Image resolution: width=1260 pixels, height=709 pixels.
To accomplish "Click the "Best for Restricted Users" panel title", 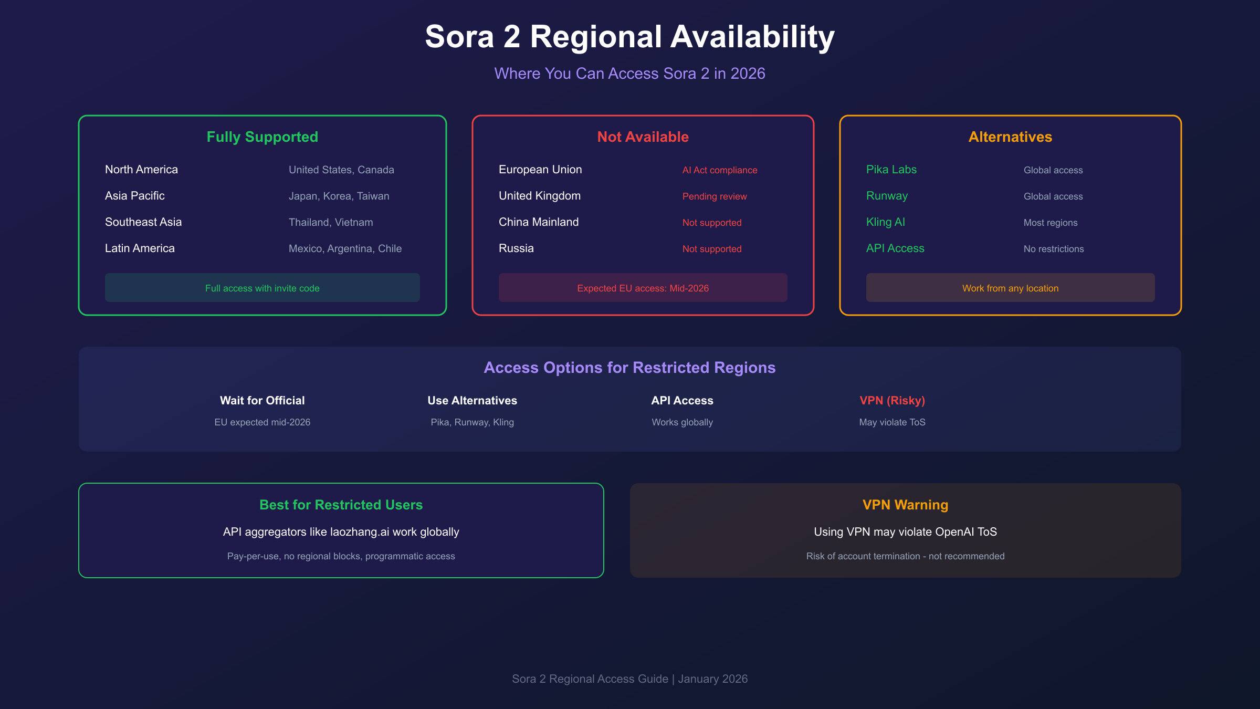I will coord(341,505).
